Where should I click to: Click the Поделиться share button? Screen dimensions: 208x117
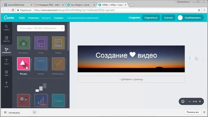pos(151,18)
